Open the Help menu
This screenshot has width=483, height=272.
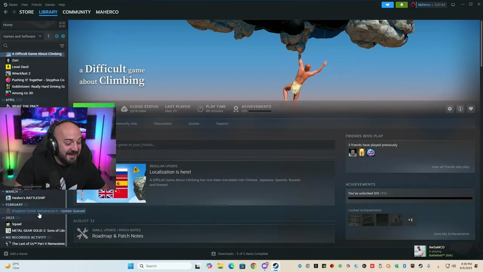62,5
